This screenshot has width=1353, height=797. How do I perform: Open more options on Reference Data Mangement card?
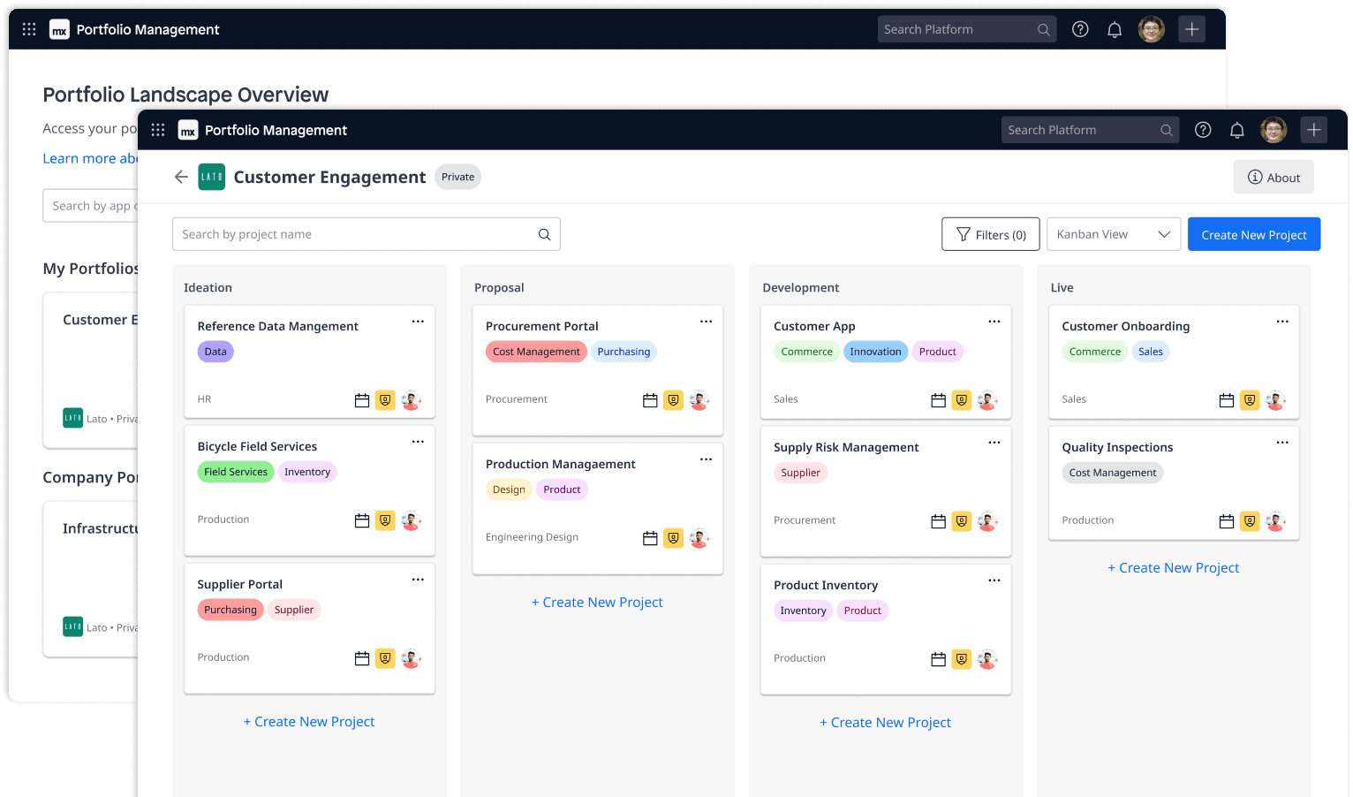[x=418, y=322]
